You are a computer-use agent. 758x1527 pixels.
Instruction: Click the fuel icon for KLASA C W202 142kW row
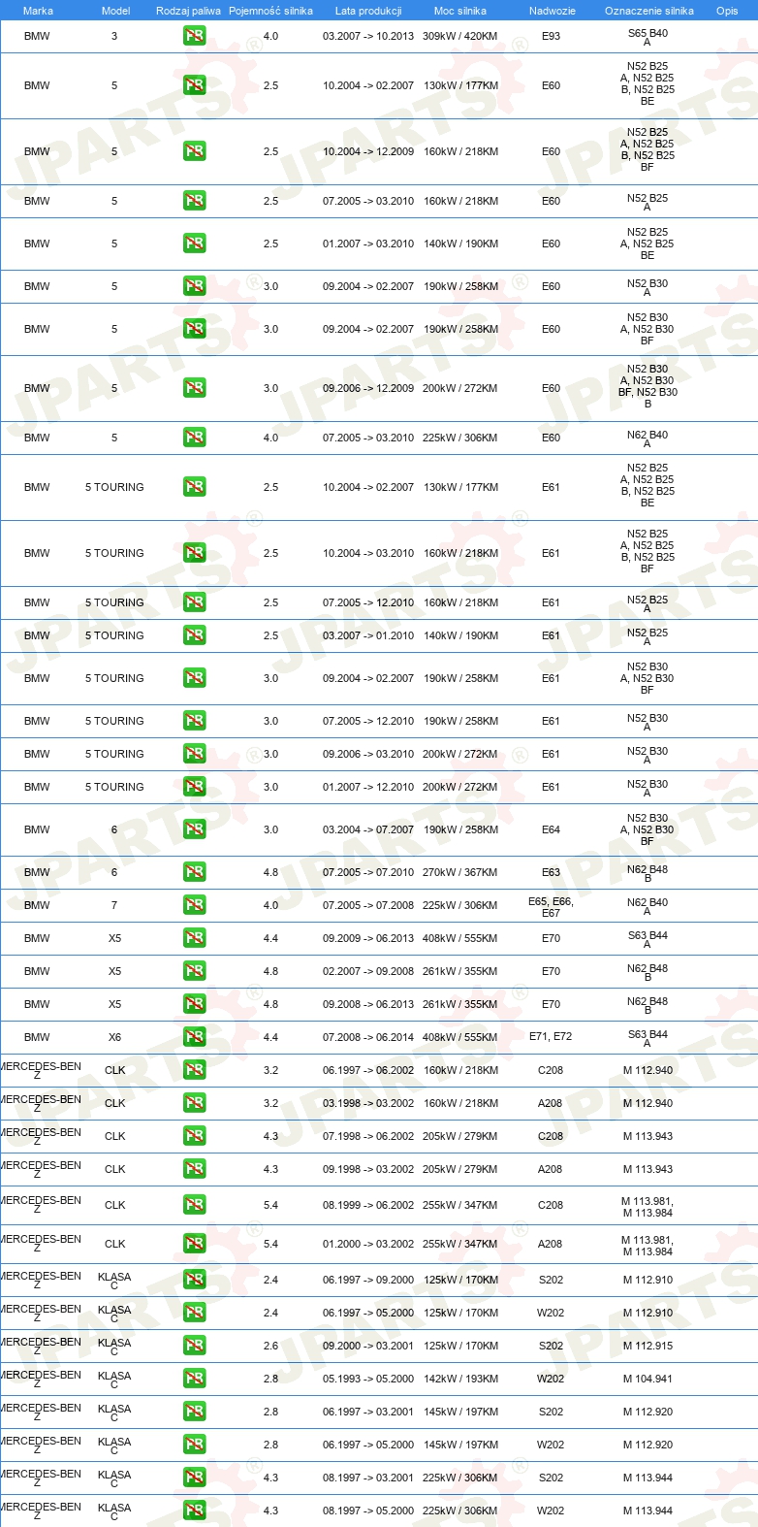click(195, 1379)
